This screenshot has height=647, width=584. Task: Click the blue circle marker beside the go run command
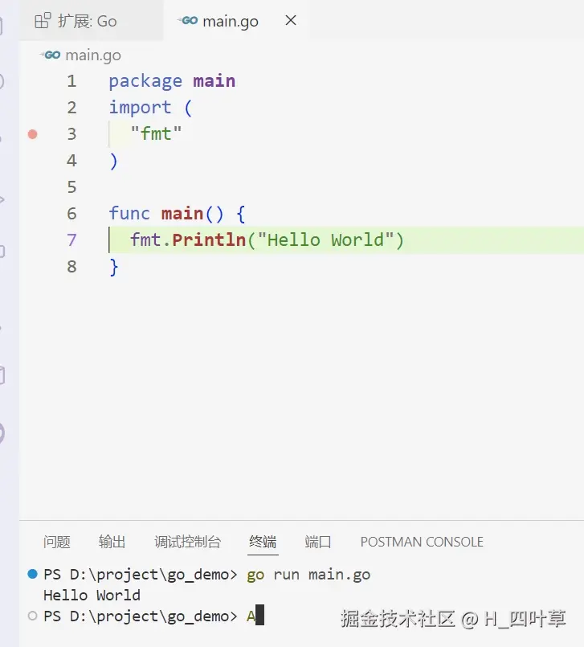pos(32,574)
